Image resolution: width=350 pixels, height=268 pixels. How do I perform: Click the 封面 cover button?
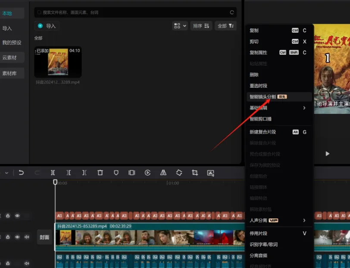click(x=44, y=237)
